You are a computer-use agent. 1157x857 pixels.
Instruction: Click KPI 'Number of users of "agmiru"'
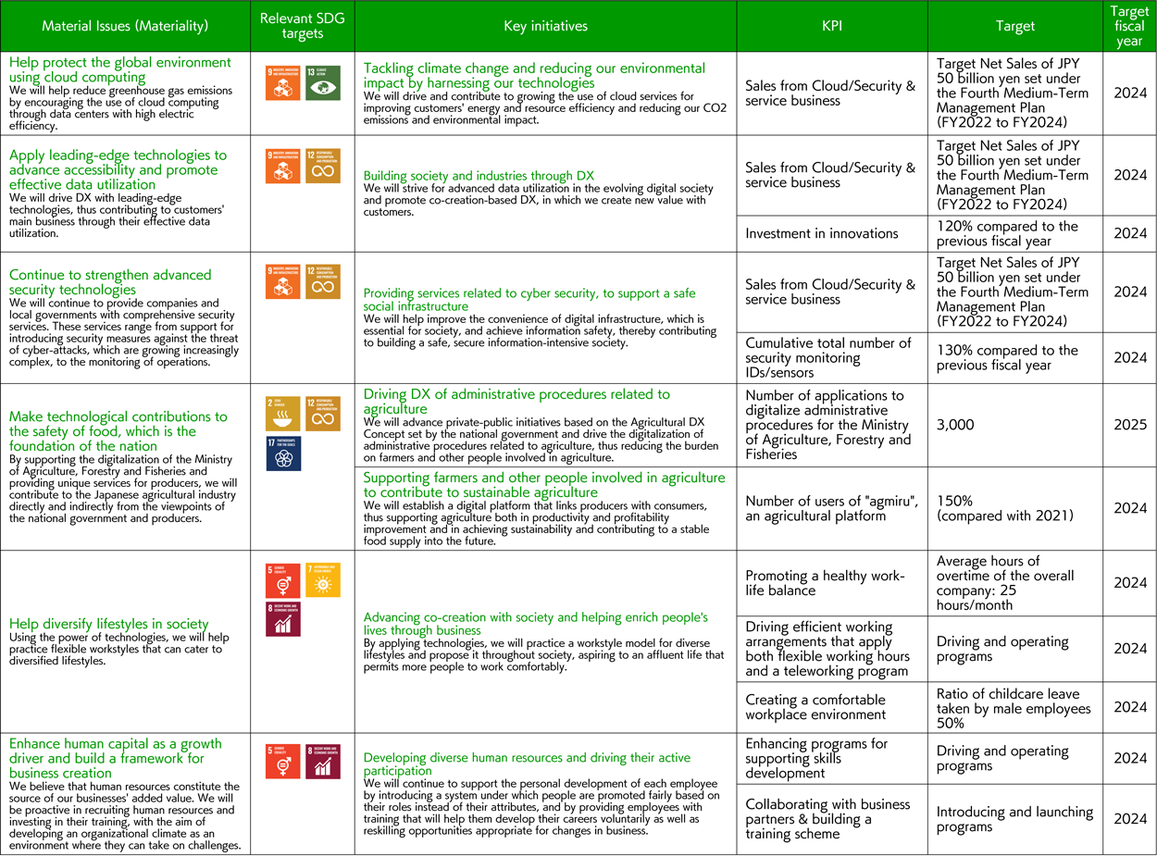(831, 508)
